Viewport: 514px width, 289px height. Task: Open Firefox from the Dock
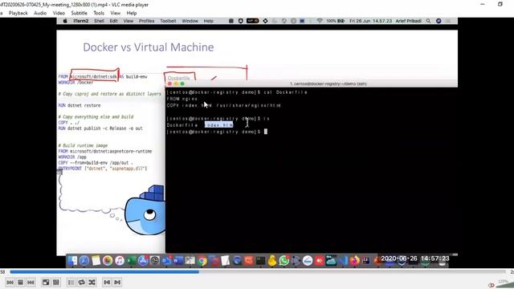(x=354, y=261)
